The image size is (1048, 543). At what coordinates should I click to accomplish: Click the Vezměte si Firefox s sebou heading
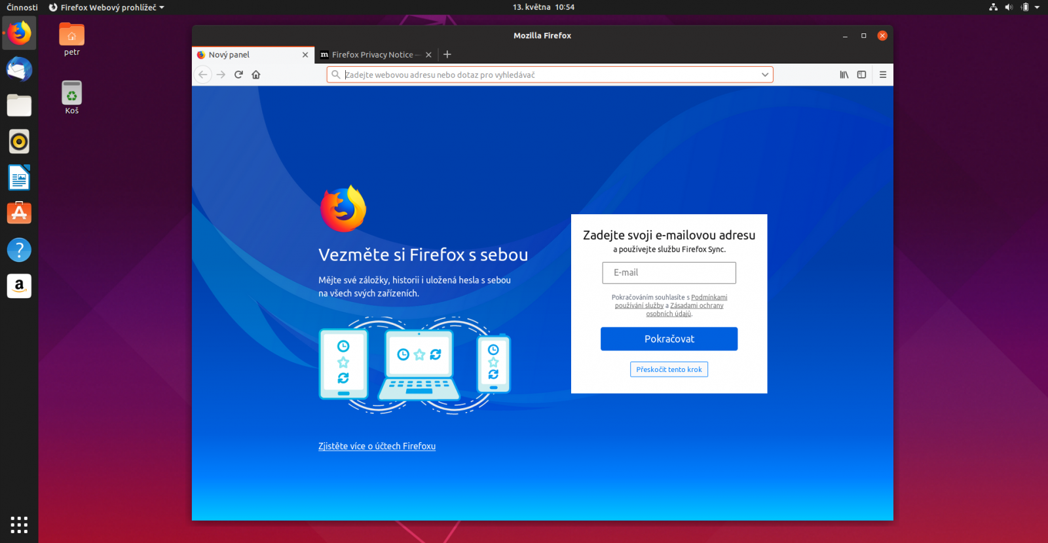pos(423,255)
